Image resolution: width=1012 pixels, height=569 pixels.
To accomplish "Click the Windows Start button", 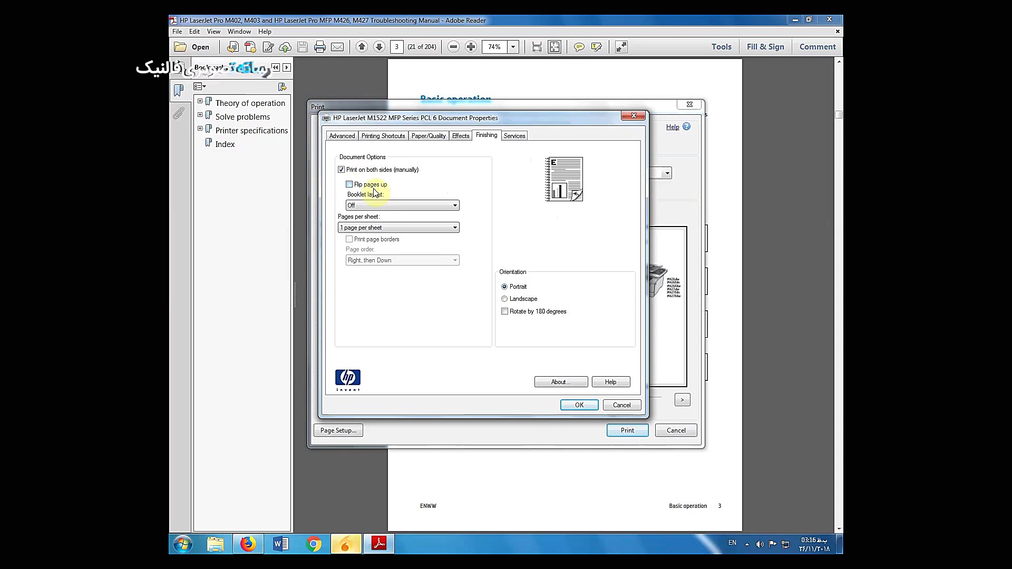I will pos(183,544).
